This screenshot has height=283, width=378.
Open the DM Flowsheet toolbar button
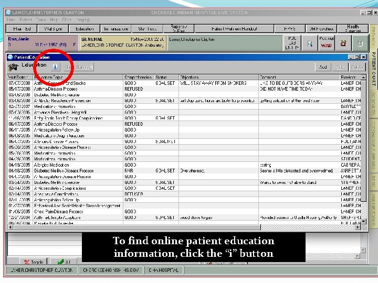321,29
